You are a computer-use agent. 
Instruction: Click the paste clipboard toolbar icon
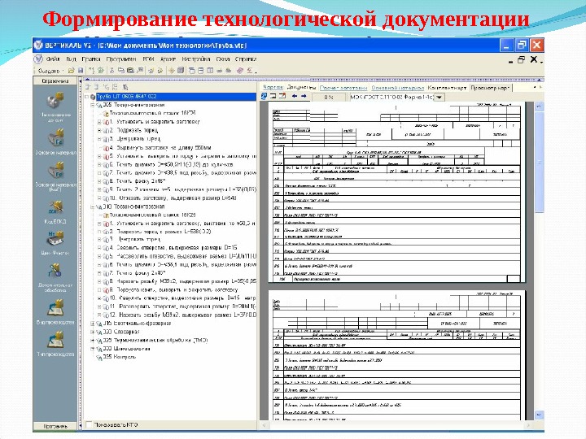tap(130, 70)
